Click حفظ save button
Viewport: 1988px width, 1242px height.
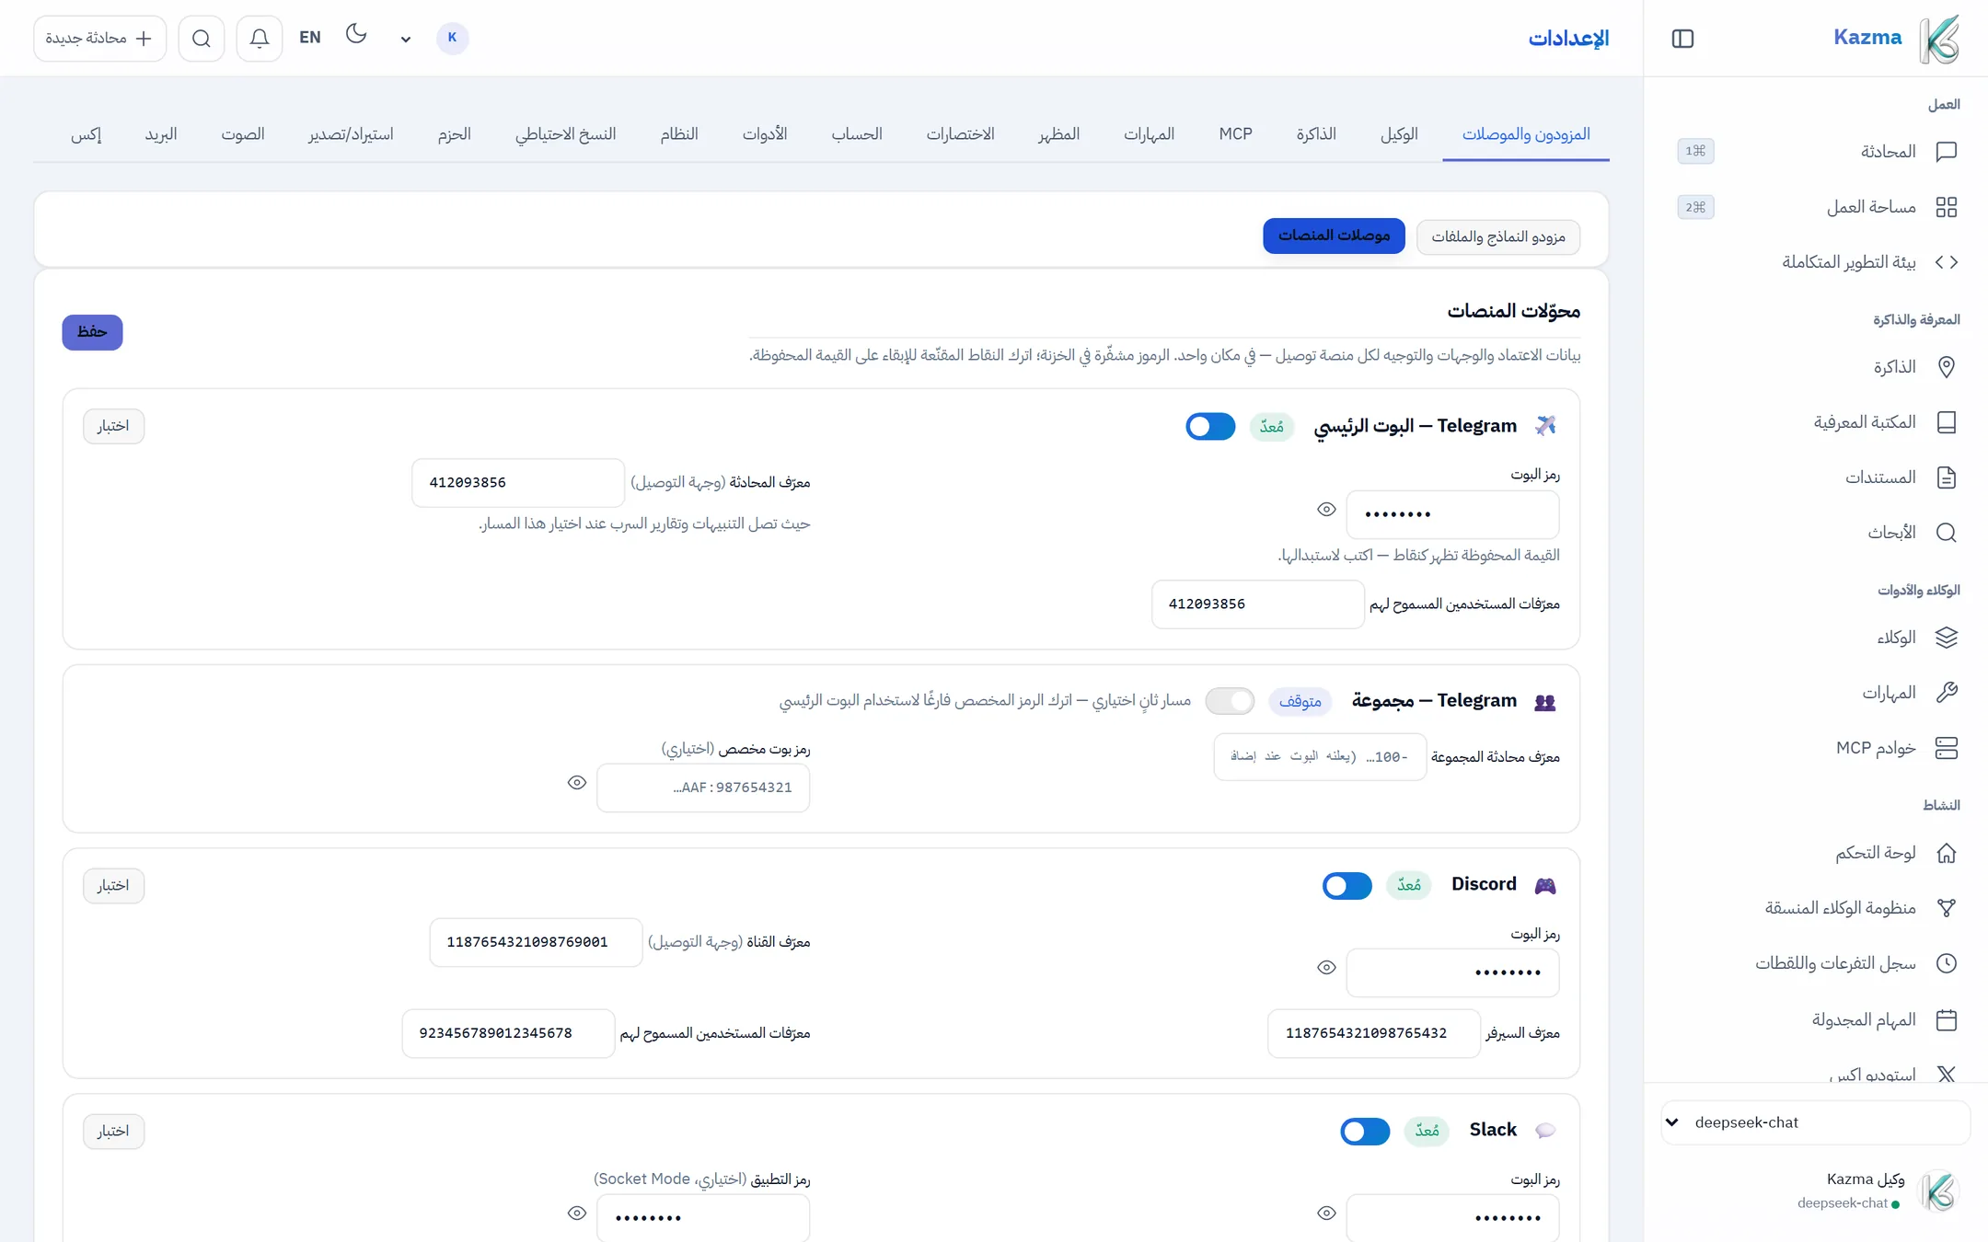(92, 332)
